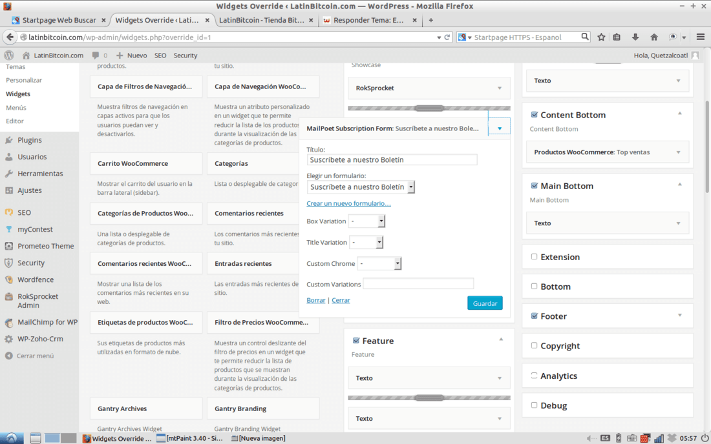Collapse the Content Bottom area arrow
711x444 pixels.
tap(680, 113)
